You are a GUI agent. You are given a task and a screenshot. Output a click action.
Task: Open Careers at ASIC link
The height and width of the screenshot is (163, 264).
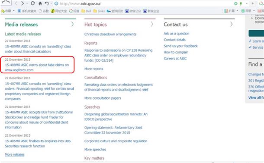click(x=175, y=59)
